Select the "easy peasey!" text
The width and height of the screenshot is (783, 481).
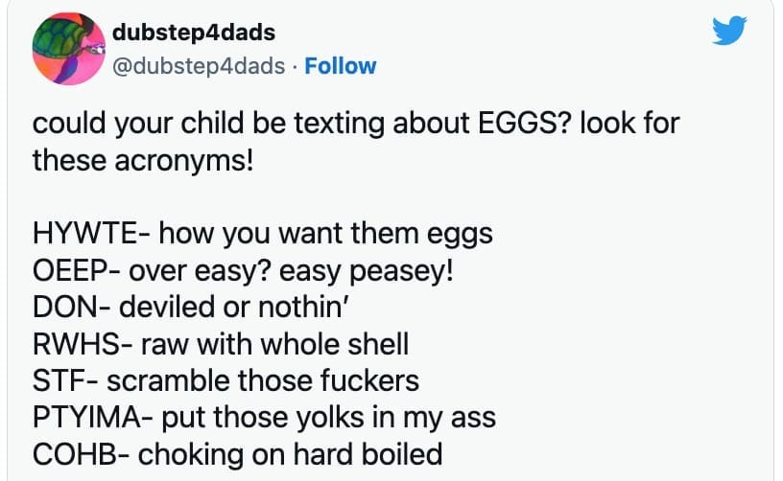pyautogui.click(x=366, y=269)
